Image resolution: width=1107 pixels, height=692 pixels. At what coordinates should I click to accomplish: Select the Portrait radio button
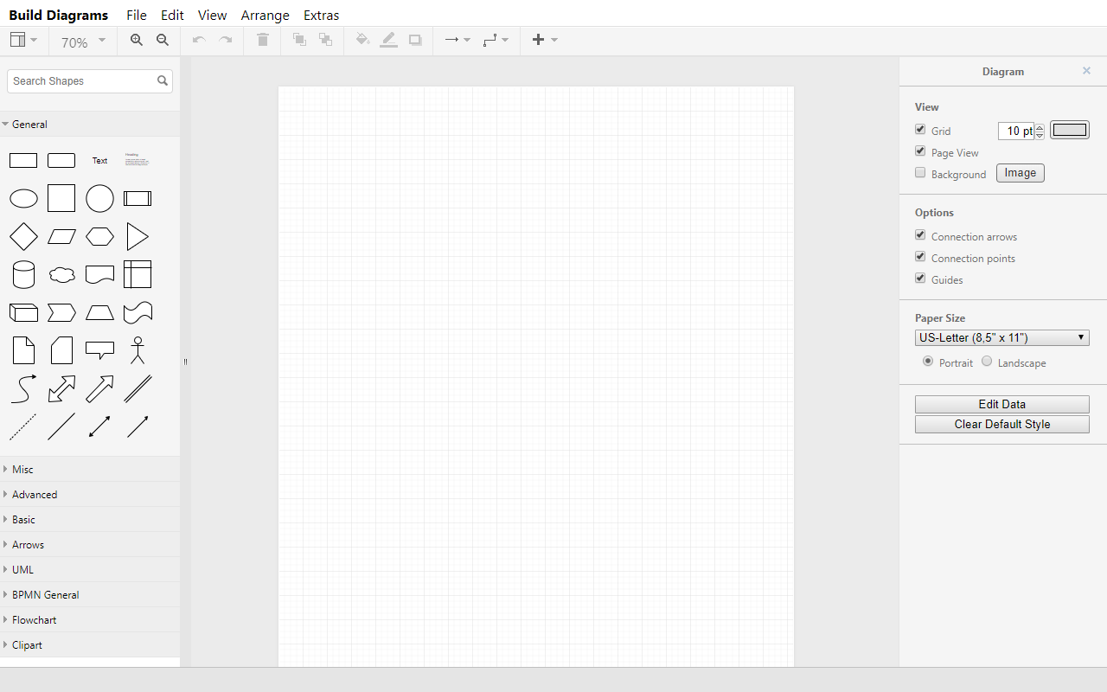coord(928,362)
